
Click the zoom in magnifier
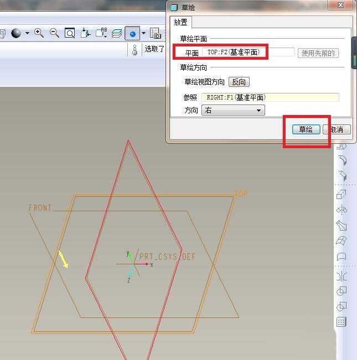tap(39, 33)
